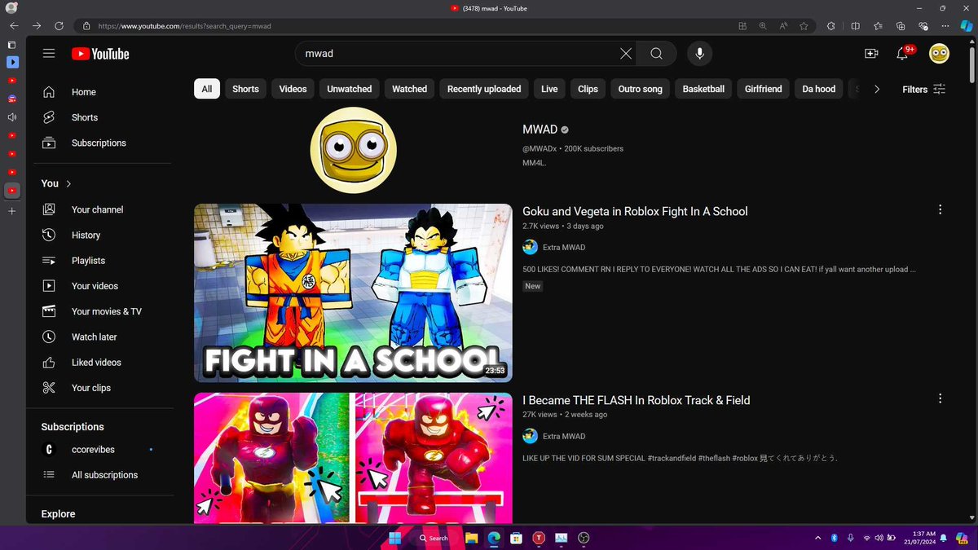Open Extra MWAD channel under Goku video
This screenshot has width=978, height=550.
[564, 248]
